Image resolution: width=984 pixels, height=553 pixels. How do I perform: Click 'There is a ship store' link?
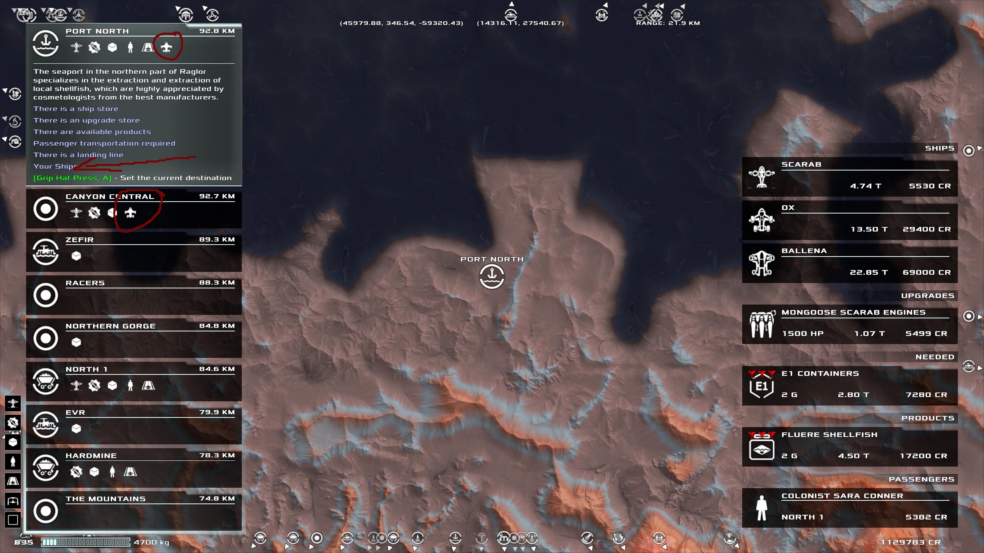76,109
